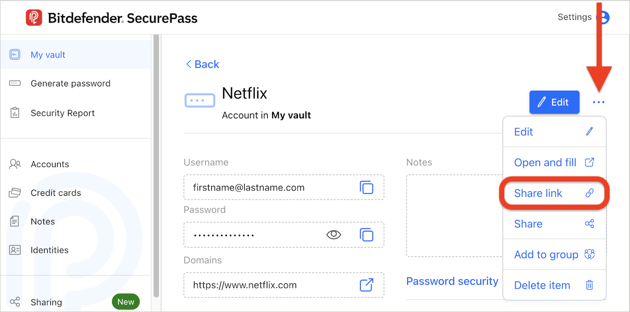Go back using the Back chevron
The height and width of the screenshot is (312, 630).
coord(202,64)
